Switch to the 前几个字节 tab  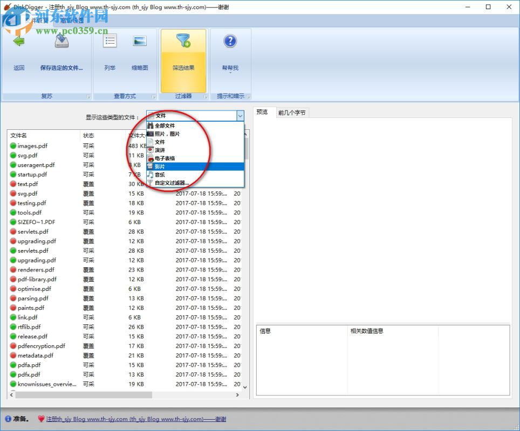(292, 113)
